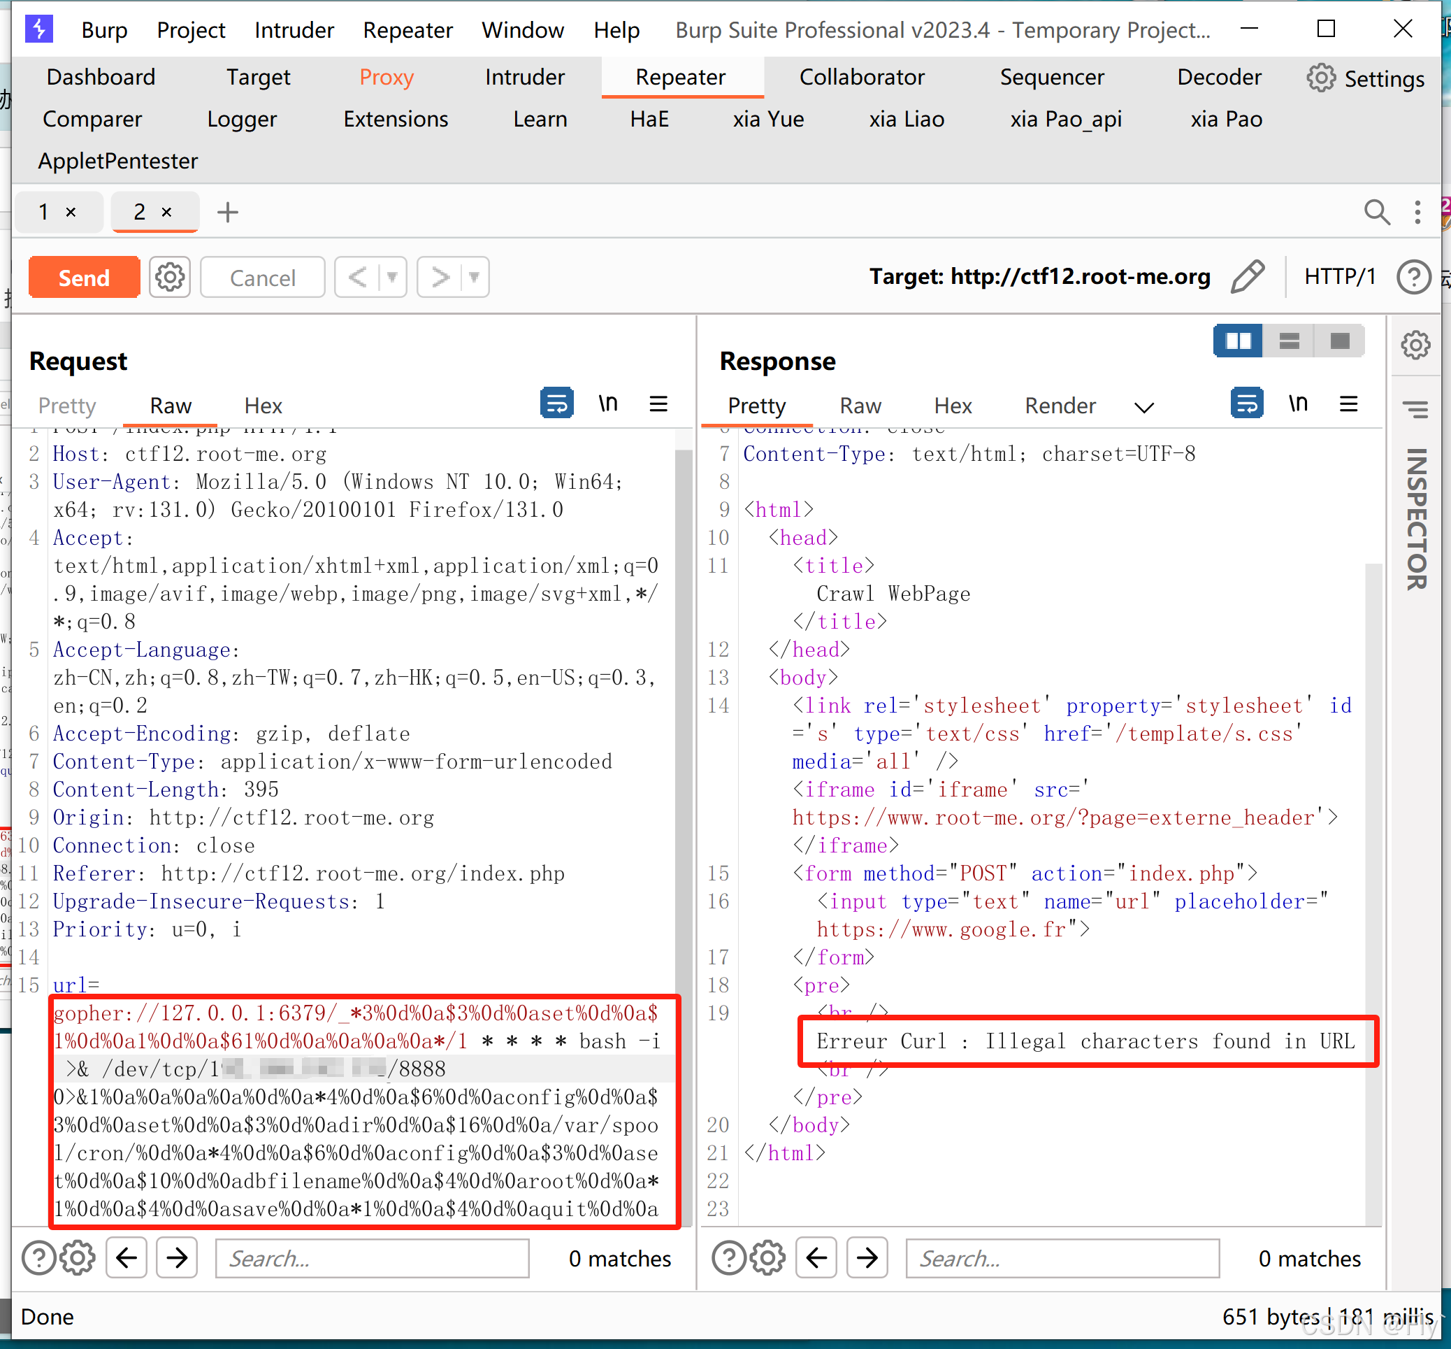Viewport: 1451px width, 1349px height.
Task: Toggle word wrap in the Request panel
Action: [x=556, y=403]
